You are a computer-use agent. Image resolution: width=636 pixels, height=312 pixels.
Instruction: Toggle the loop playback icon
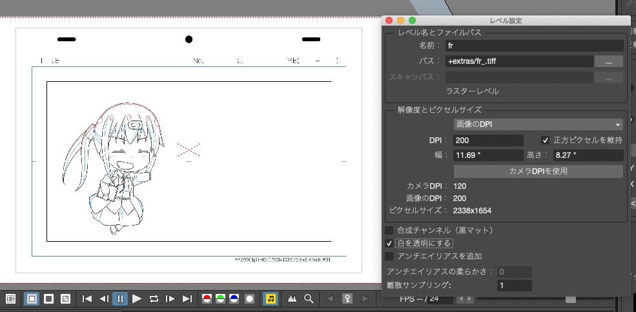(154, 299)
